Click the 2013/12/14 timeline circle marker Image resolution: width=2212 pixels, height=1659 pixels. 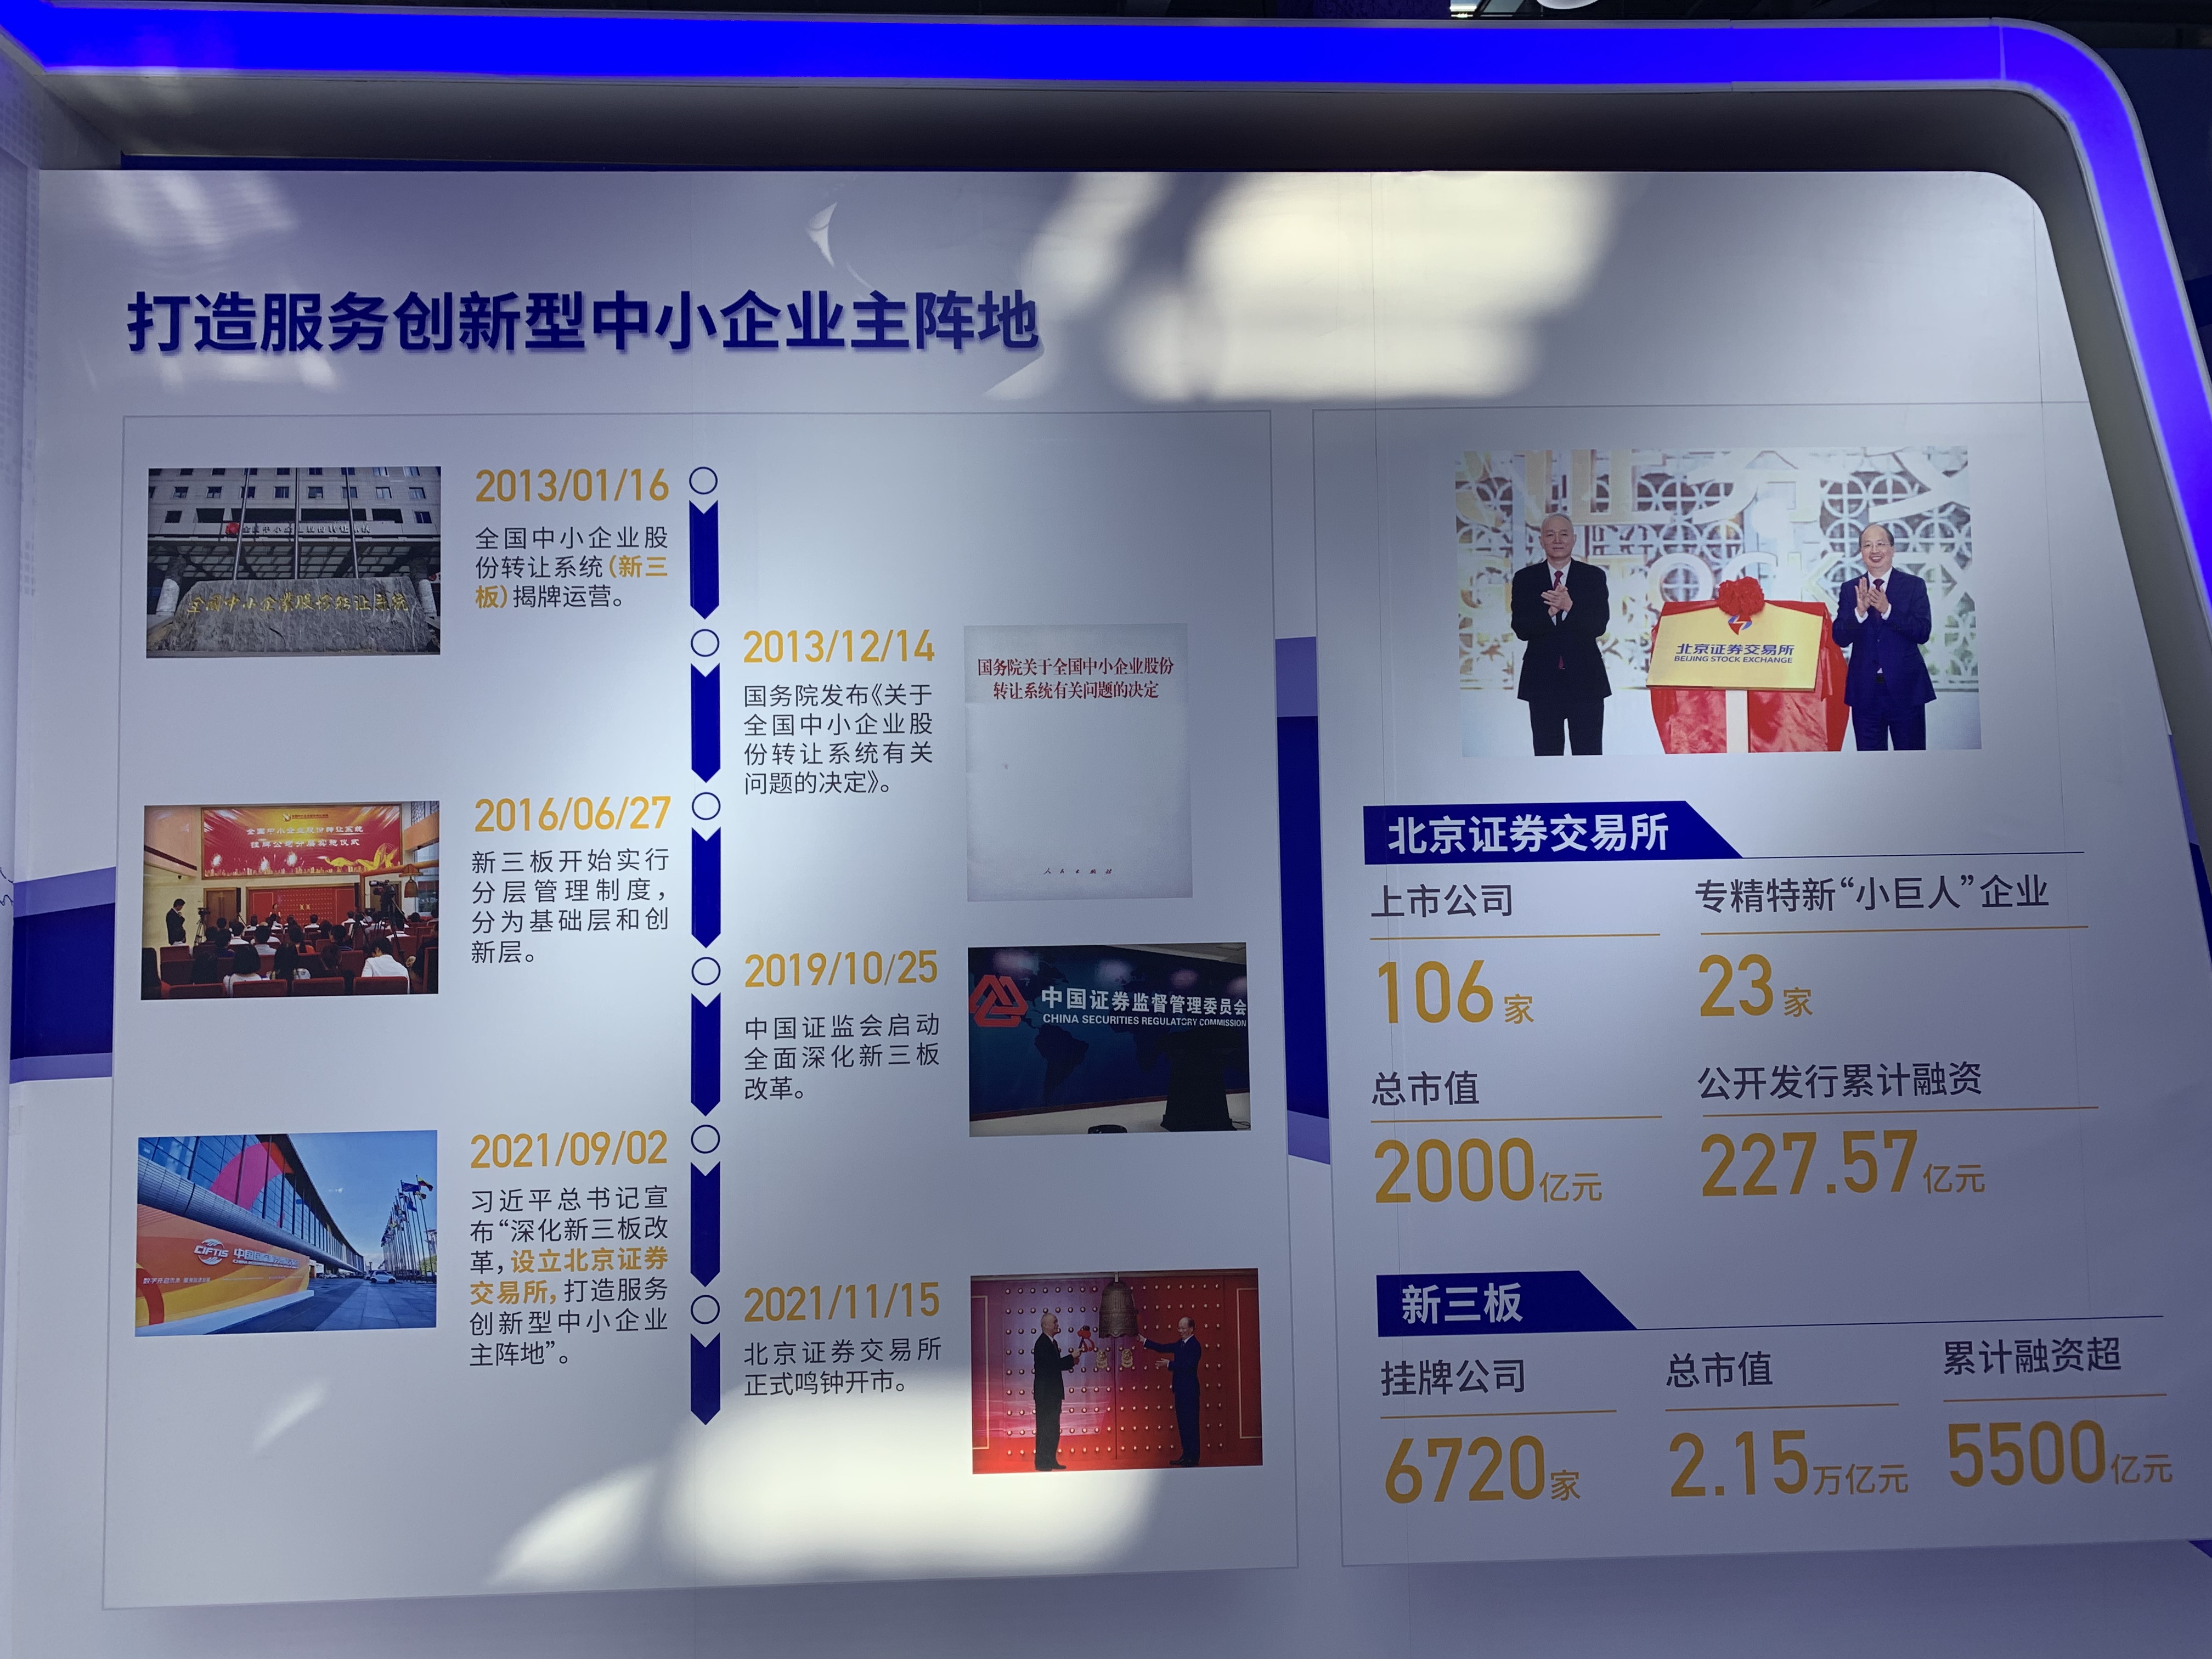tap(705, 643)
